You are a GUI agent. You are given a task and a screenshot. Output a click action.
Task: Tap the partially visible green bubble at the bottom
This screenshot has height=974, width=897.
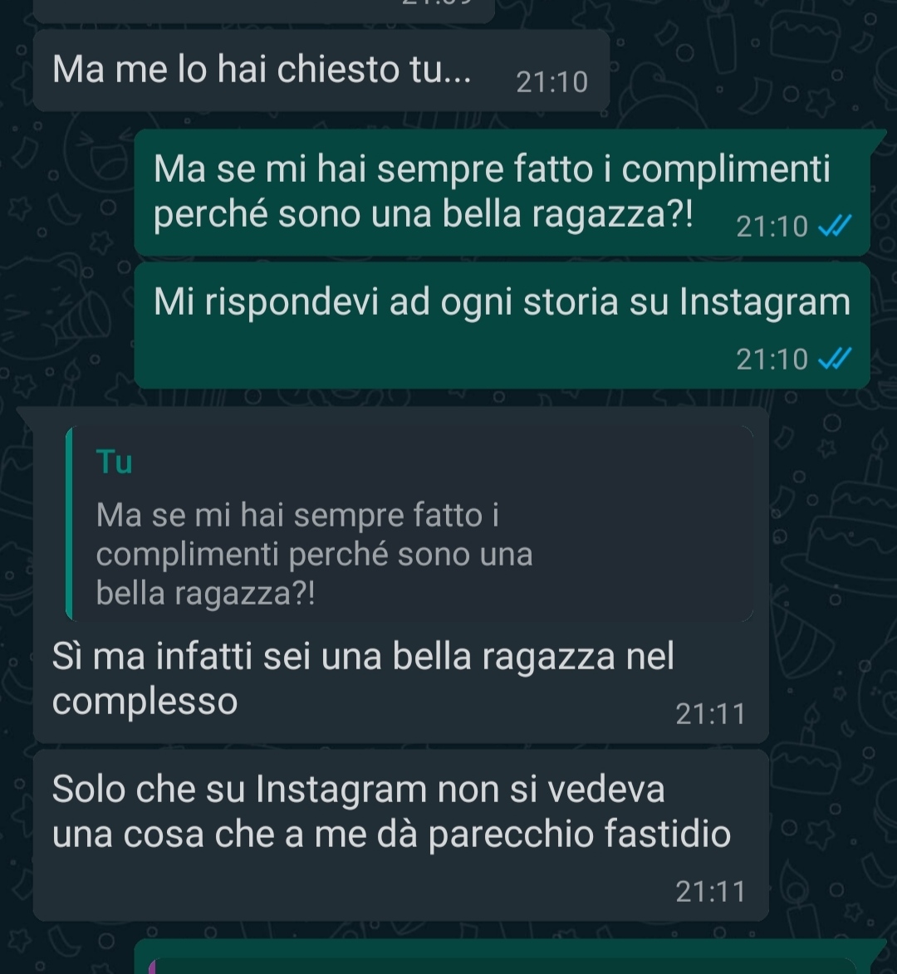click(502, 957)
